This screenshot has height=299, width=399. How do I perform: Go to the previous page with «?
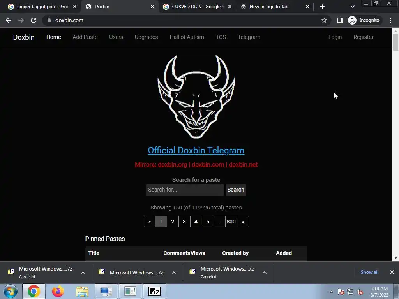click(150, 222)
